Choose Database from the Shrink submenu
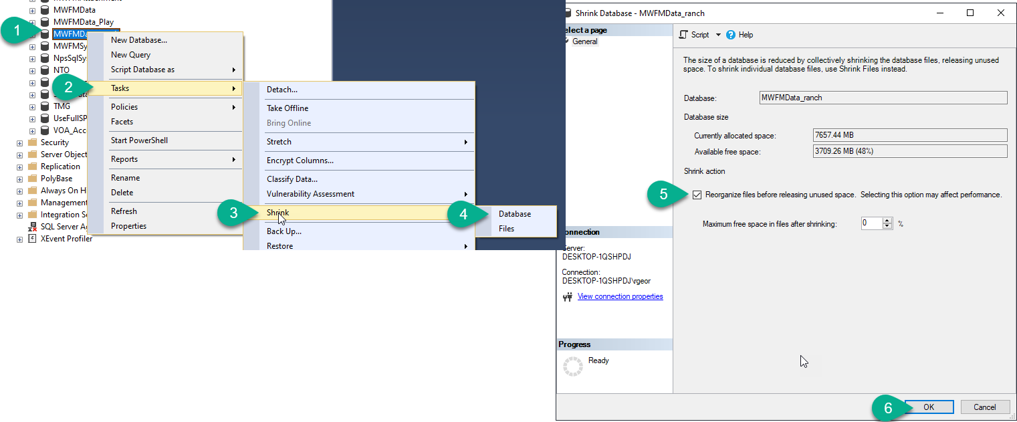The height and width of the screenshot is (422, 1017). click(515, 214)
